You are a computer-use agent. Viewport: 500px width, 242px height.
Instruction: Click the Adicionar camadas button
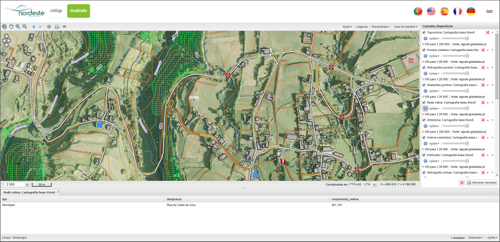[482, 182]
